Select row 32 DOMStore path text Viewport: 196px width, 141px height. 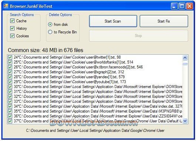98,96
